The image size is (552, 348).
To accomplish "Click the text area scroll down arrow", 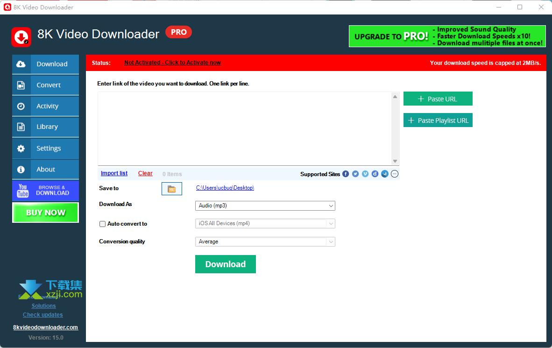I will click(x=395, y=161).
